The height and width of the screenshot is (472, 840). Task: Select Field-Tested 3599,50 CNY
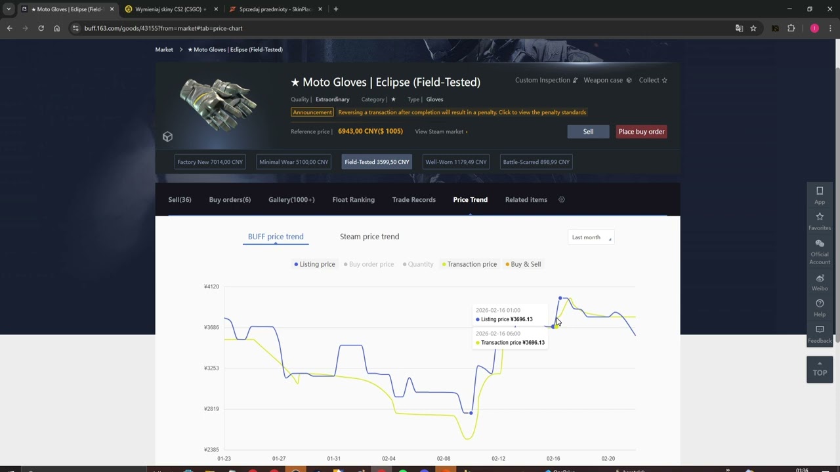pyautogui.click(x=377, y=162)
